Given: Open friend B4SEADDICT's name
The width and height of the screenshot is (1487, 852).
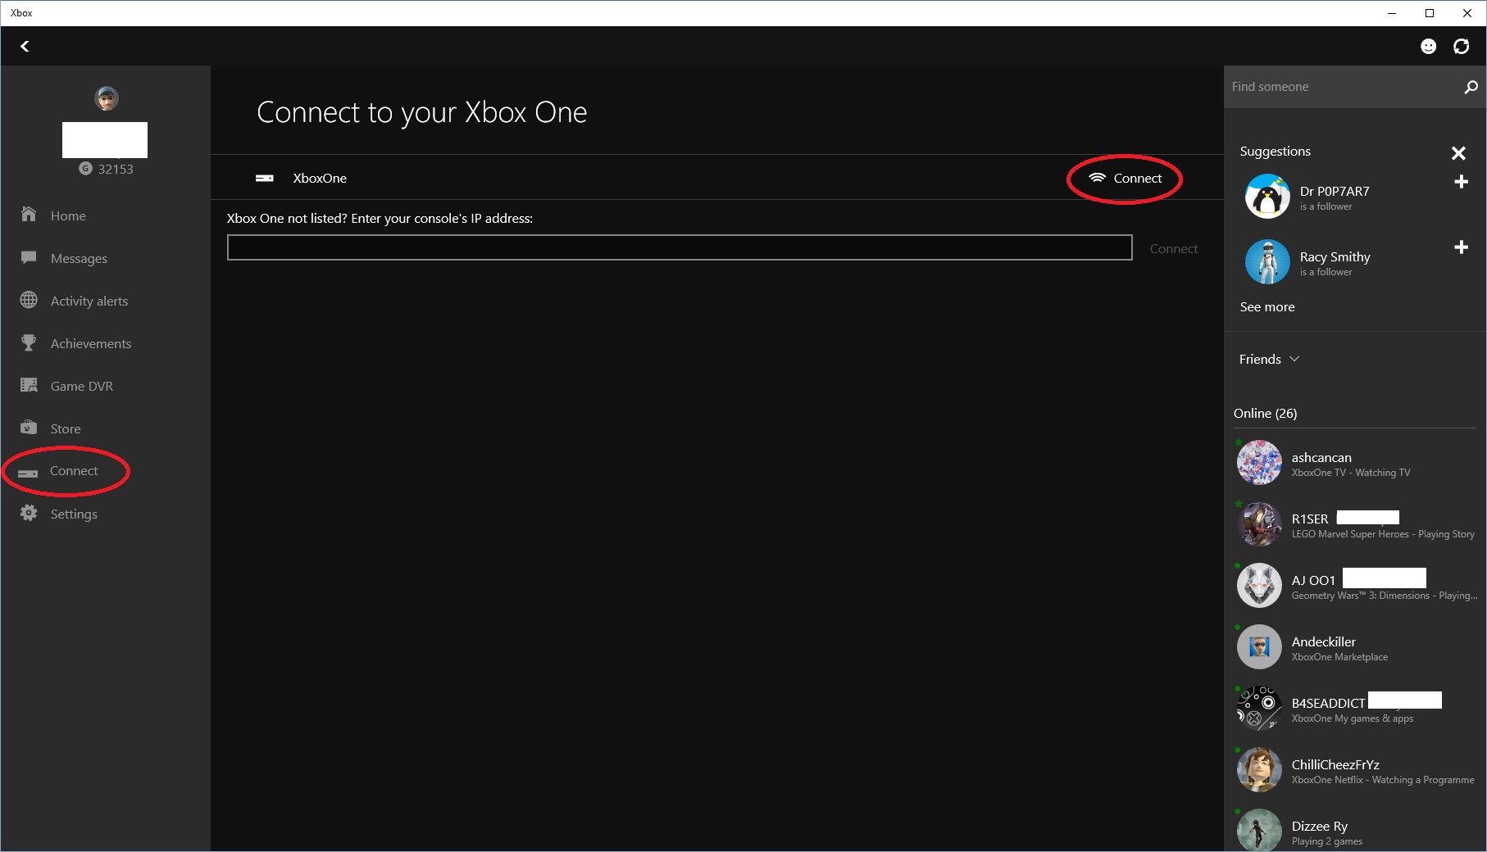Looking at the screenshot, I should (1329, 703).
